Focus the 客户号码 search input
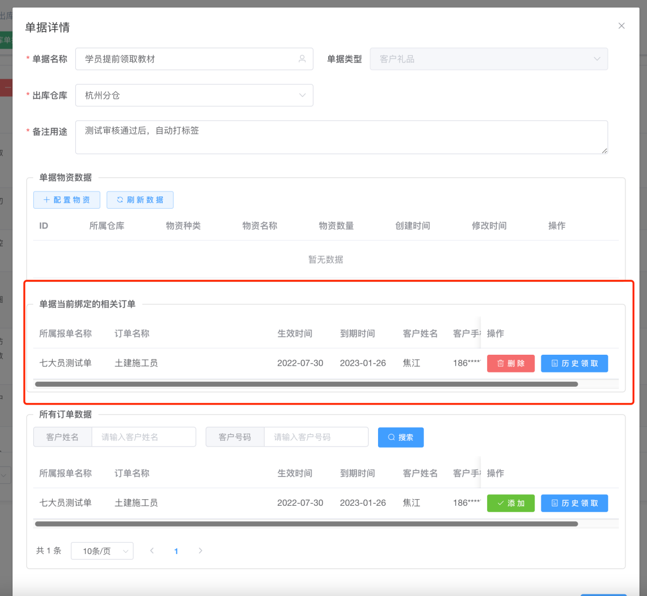 (x=315, y=437)
